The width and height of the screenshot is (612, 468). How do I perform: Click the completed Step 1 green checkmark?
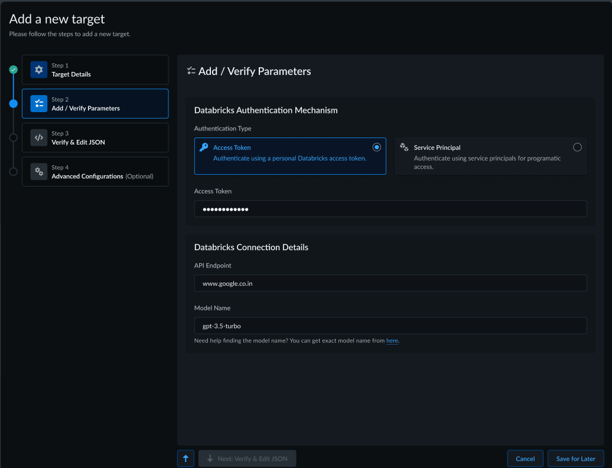tap(13, 70)
